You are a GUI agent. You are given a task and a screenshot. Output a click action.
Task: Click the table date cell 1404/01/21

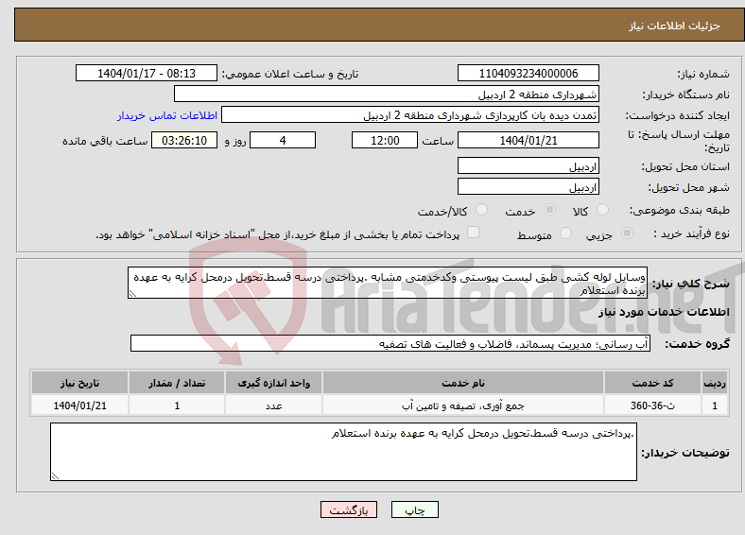[x=79, y=406]
